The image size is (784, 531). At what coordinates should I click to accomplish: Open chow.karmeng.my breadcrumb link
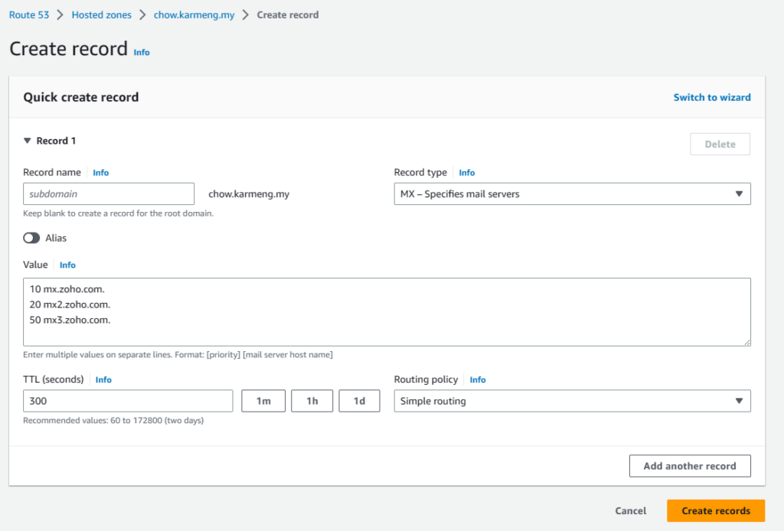click(194, 15)
